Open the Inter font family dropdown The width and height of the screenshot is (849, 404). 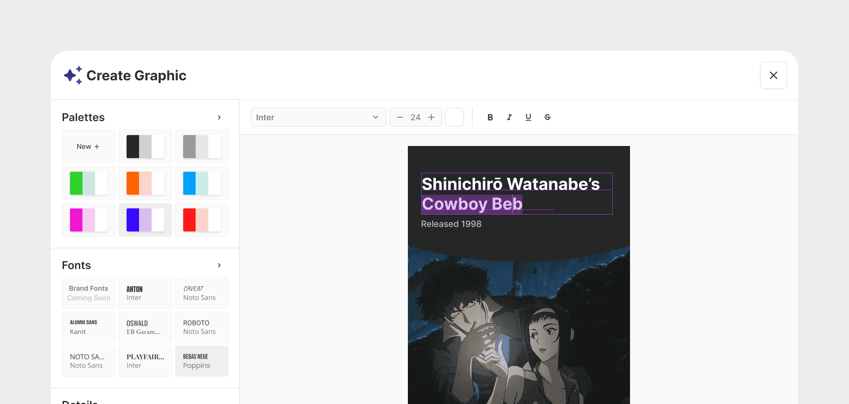tap(318, 117)
